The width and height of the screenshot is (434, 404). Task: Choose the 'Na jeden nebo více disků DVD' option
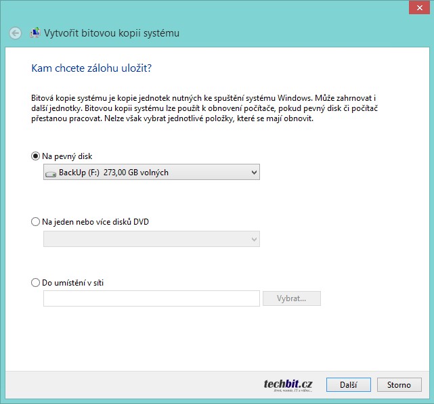36,221
